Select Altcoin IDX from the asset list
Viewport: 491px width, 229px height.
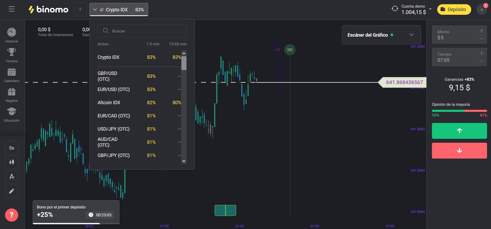pos(109,103)
